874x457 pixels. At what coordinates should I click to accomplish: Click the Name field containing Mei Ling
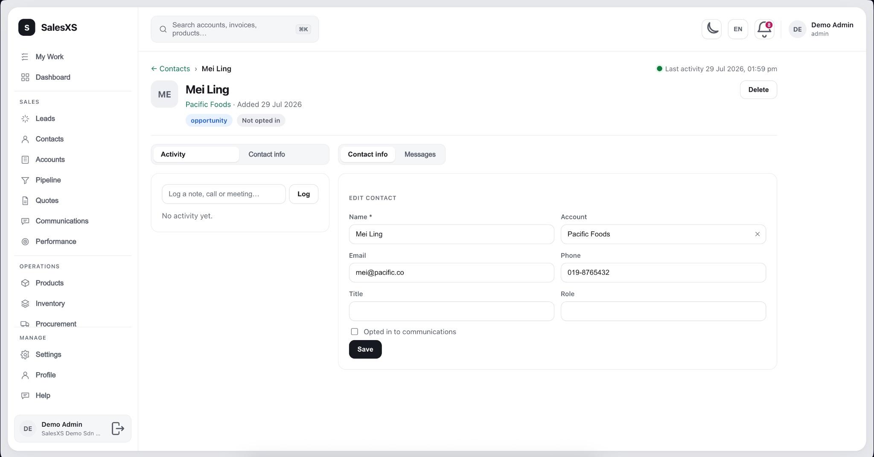[x=452, y=234]
